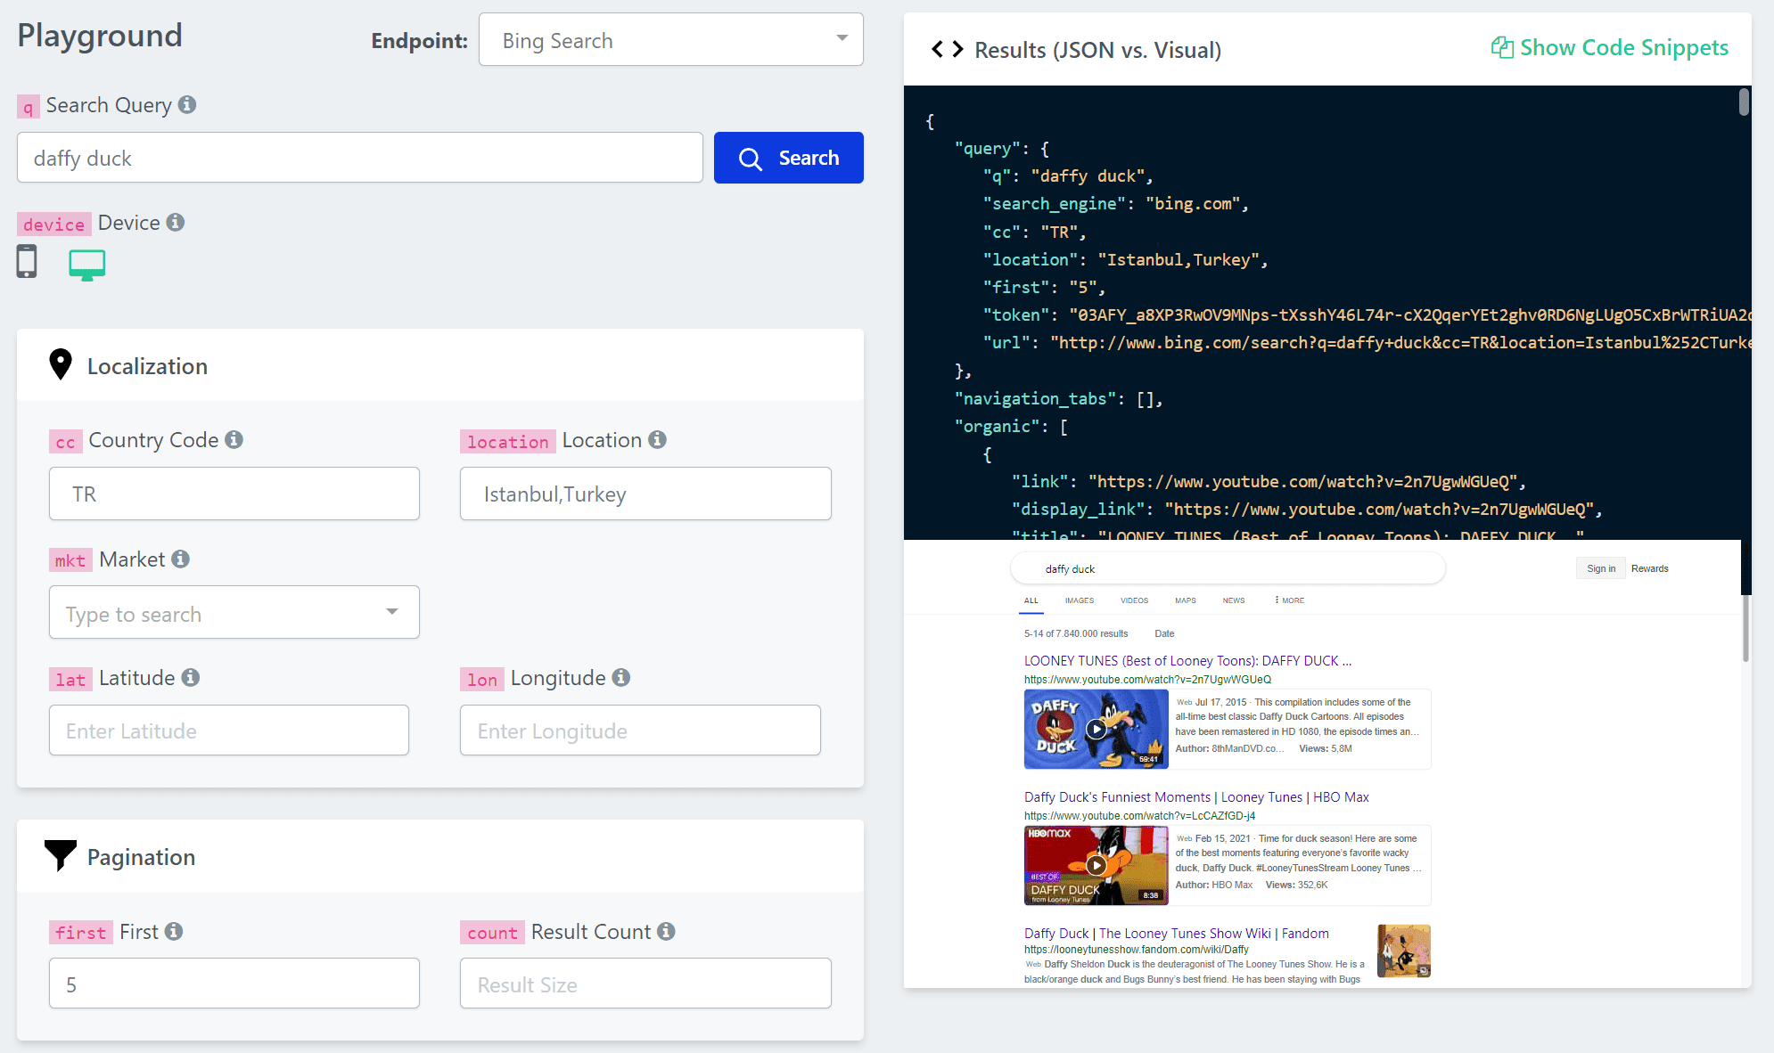
Task: Click the Localization pin icon
Action: tap(60, 364)
